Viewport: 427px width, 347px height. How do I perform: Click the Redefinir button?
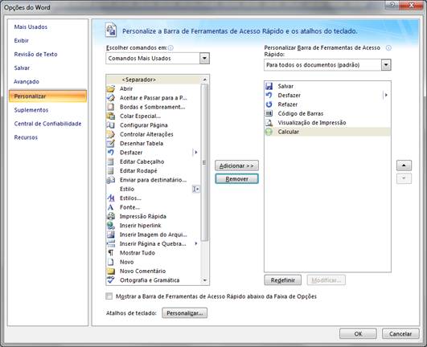283,280
